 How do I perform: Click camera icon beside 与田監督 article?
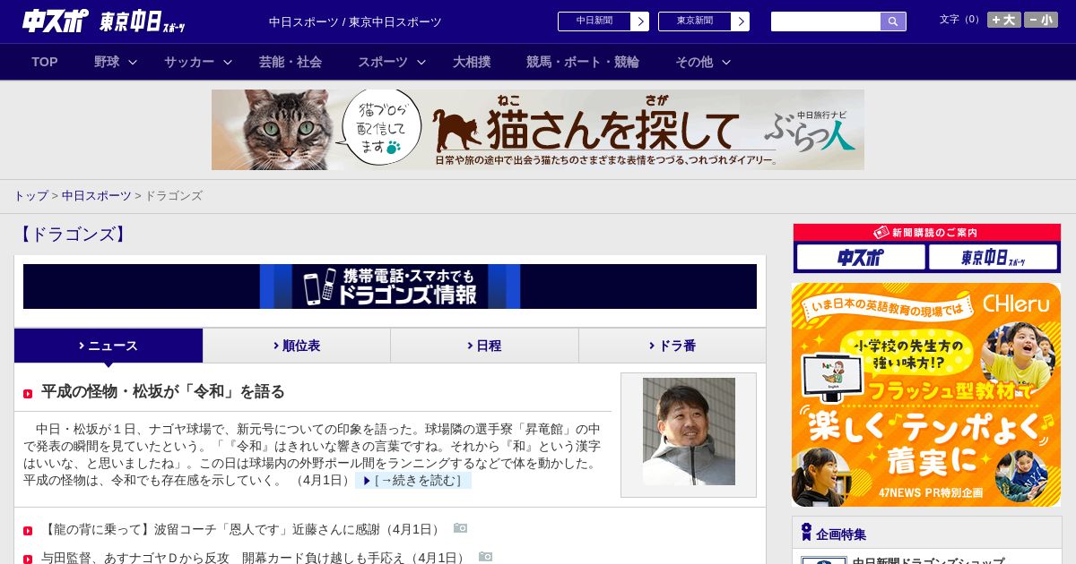(485, 557)
